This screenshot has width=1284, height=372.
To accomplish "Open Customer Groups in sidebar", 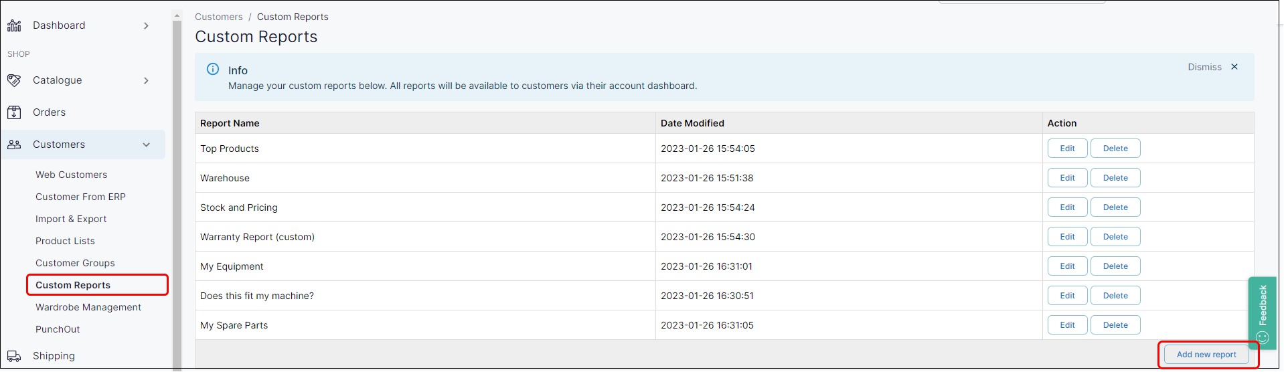I will [x=75, y=263].
